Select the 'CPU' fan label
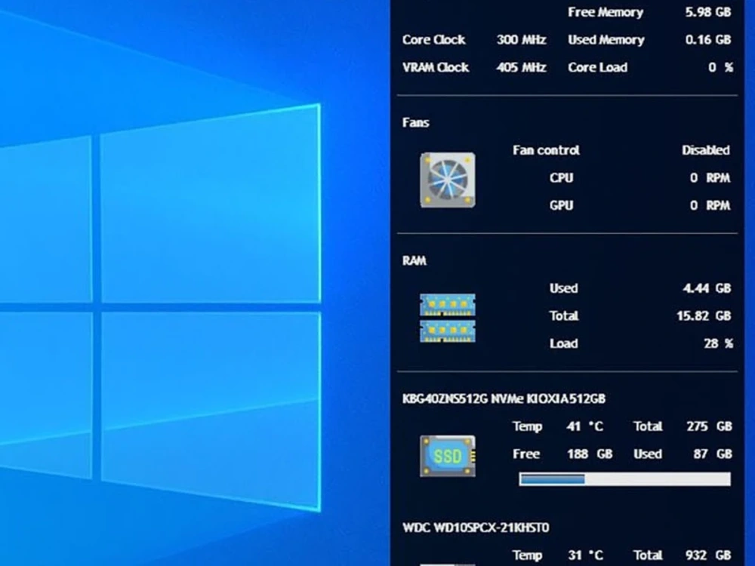The height and width of the screenshot is (566, 755). [x=562, y=178]
